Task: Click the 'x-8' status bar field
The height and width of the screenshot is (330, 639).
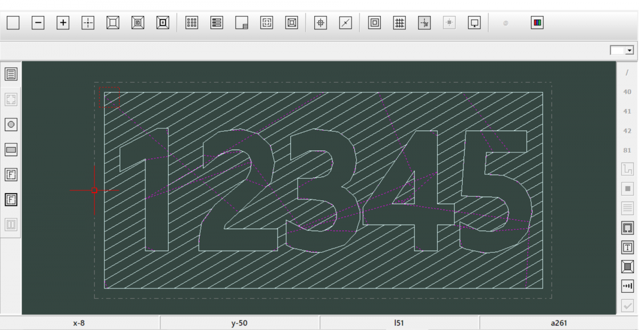Action: (x=79, y=323)
